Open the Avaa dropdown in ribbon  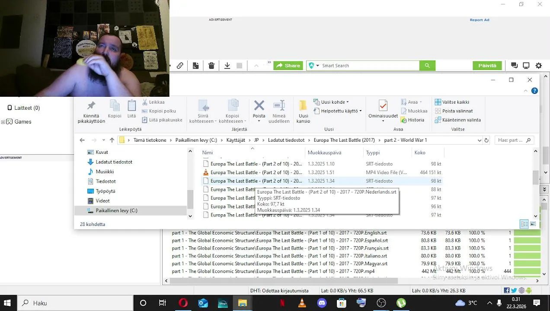(421, 102)
